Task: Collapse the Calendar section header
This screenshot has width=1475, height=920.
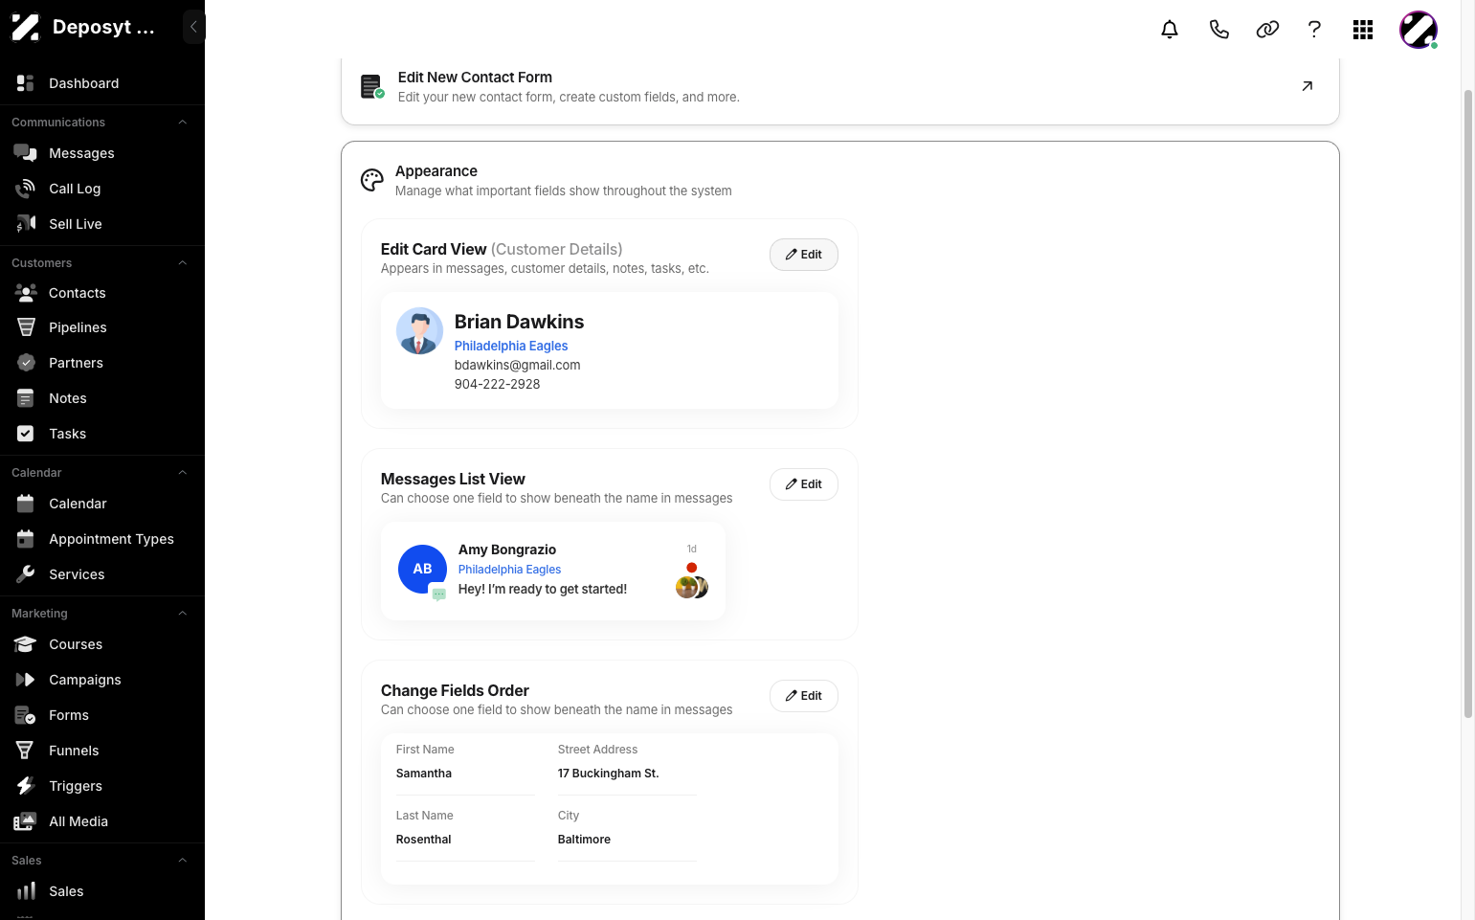Action: [182, 473]
